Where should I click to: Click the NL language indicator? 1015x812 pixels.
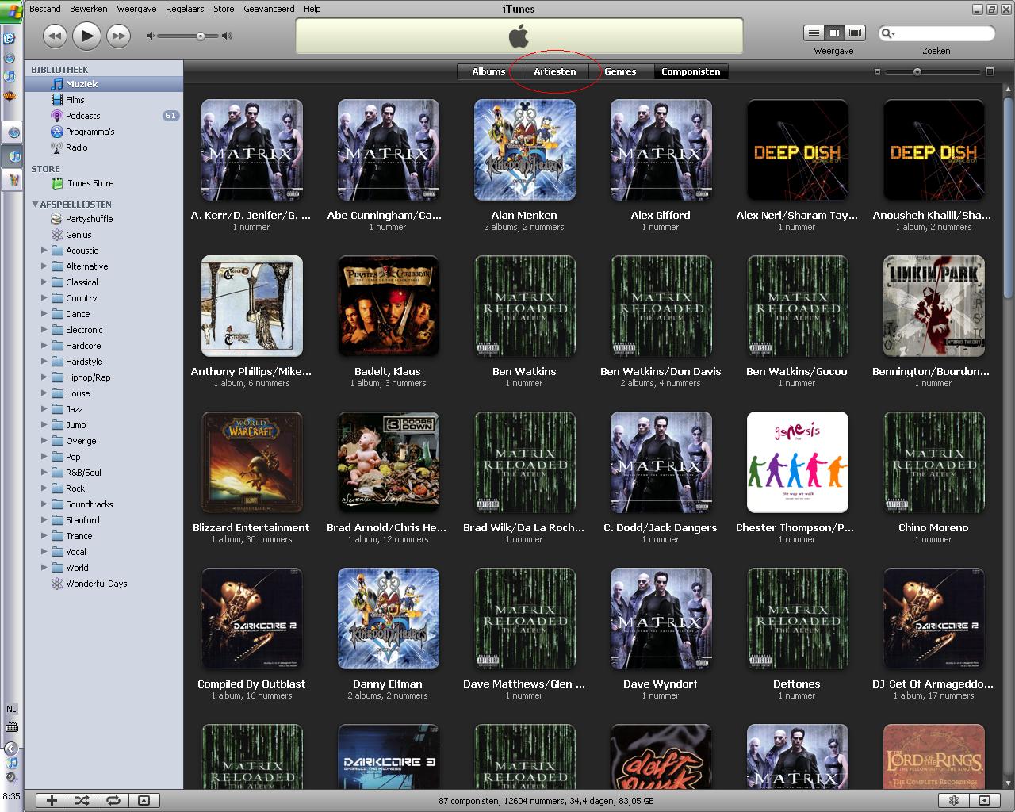tap(11, 709)
